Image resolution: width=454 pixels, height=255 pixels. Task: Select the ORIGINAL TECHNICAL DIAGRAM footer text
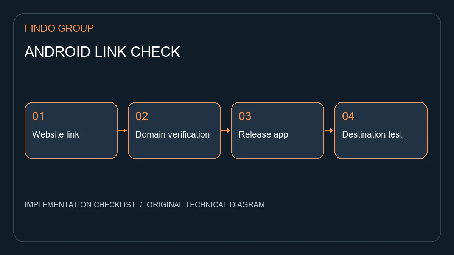click(x=206, y=205)
